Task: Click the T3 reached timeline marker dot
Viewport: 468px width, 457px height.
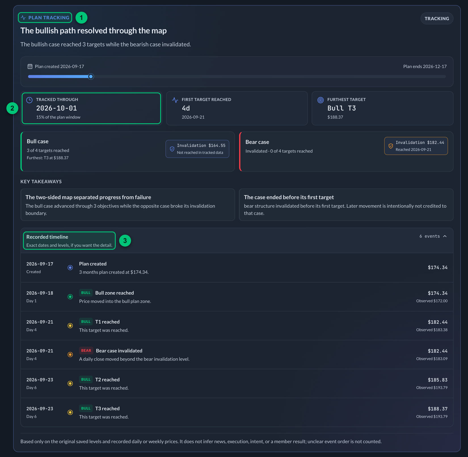Action: (70, 412)
